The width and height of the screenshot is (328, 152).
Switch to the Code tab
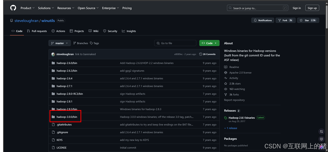pyautogui.click(x=17, y=31)
